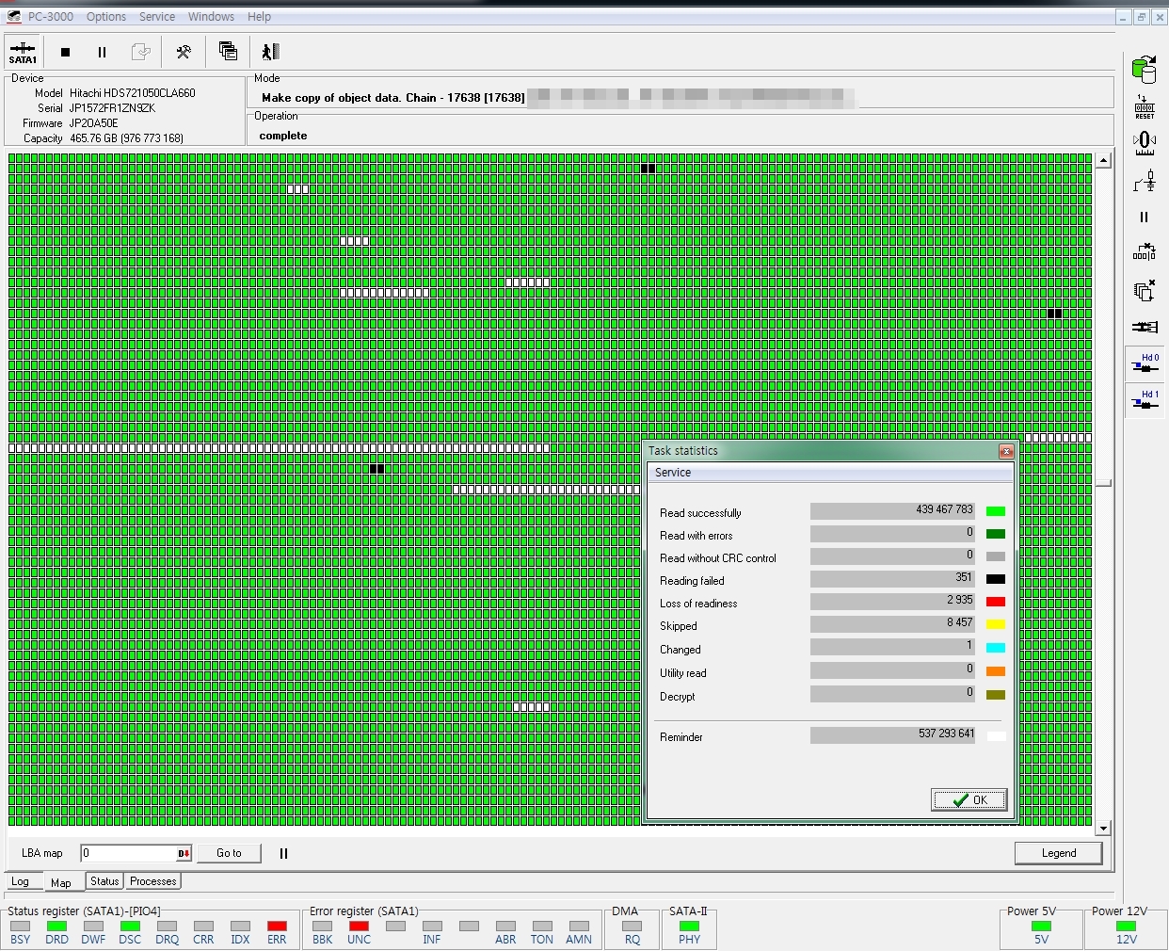Click the DMA RQ indicator

click(x=633, y=927)
